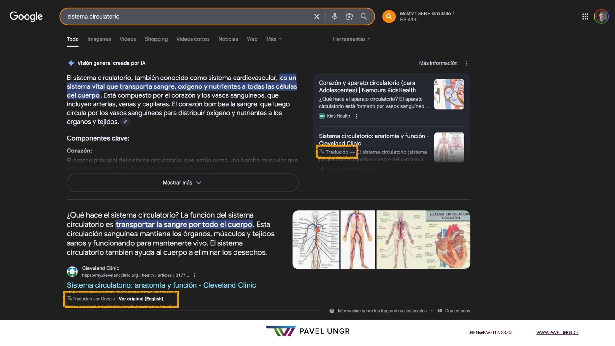Open image search via the camera lens icon

tap(349, 17)
